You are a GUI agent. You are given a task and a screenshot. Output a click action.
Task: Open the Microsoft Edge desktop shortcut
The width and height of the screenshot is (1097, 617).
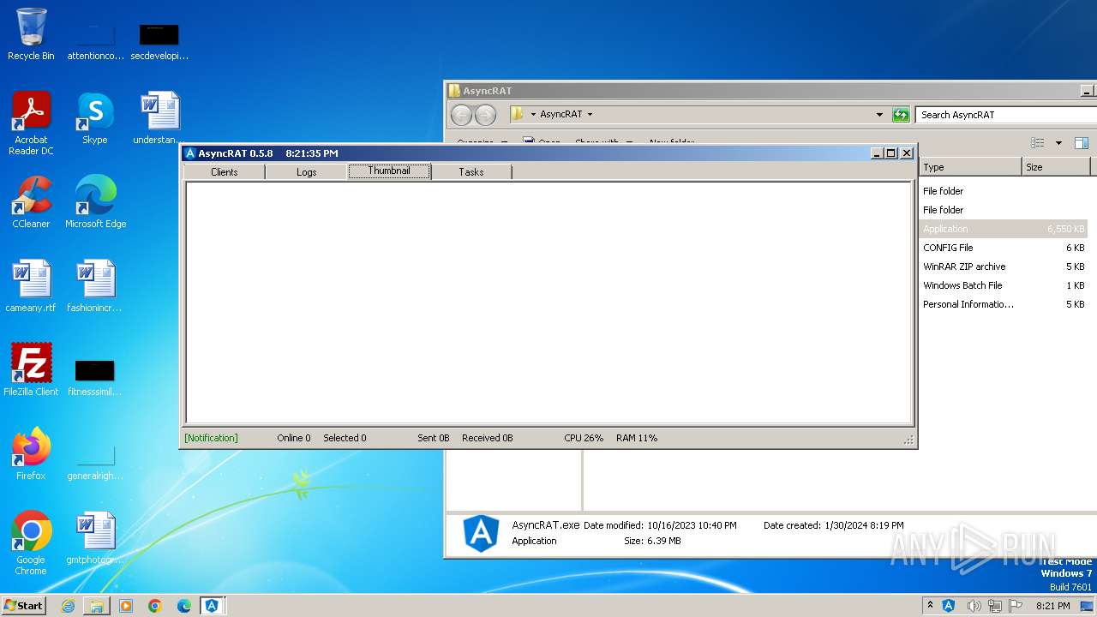coord(95,203)
